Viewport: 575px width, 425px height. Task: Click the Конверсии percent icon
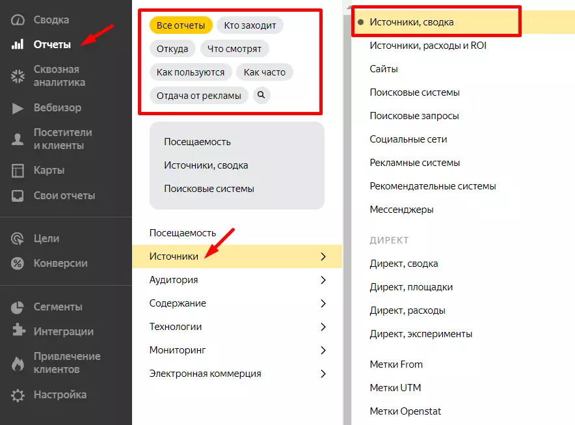click(x=18, y=264)
